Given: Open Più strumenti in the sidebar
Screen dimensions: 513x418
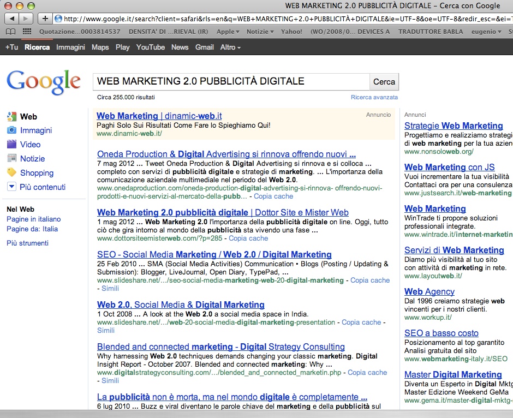Looking at the screenshot, I should [x=27, y=243].
